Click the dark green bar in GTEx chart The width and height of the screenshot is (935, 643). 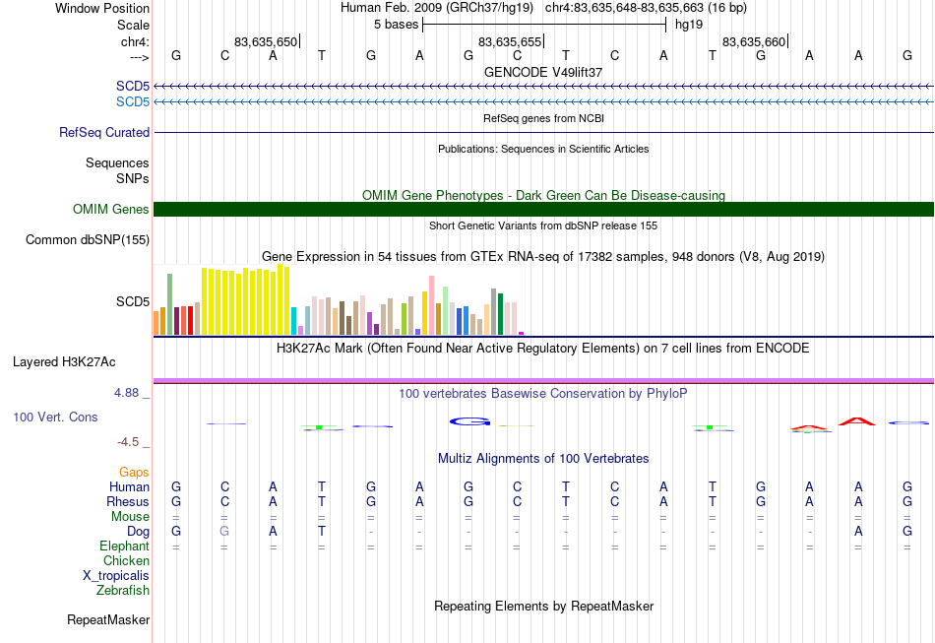(500, 314)
